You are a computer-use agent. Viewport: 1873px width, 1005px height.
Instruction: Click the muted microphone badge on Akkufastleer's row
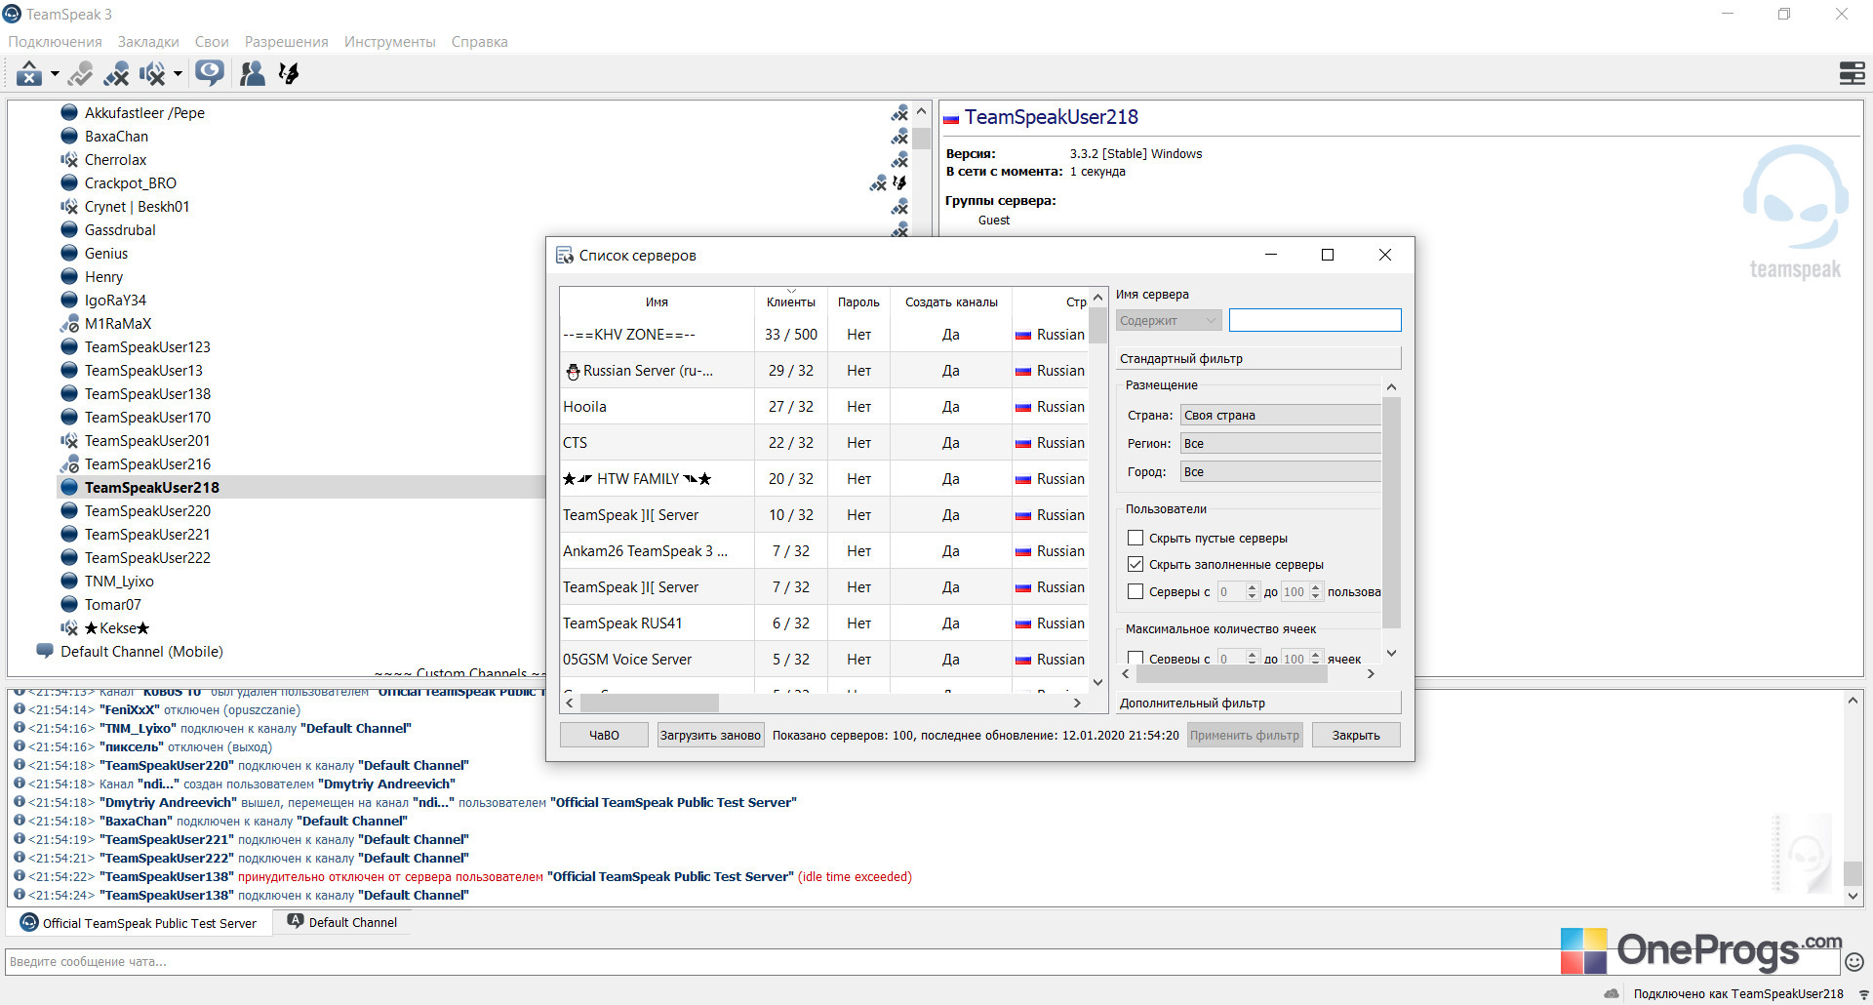899,113
